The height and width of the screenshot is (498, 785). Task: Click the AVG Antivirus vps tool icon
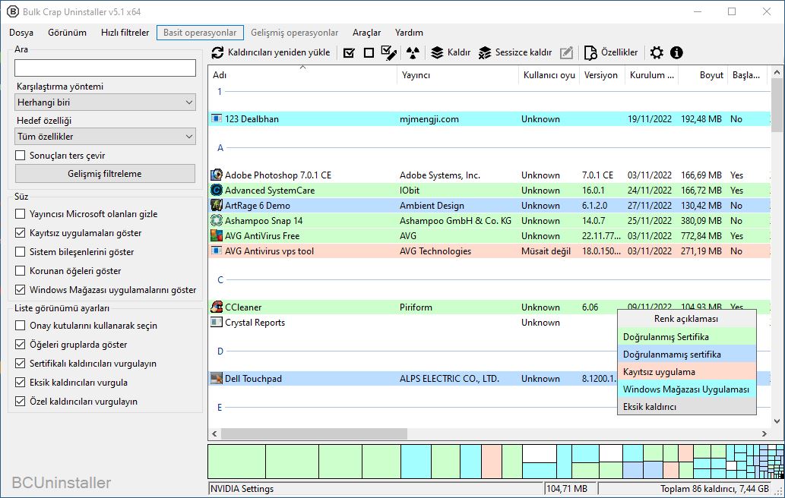click(217, 251)
